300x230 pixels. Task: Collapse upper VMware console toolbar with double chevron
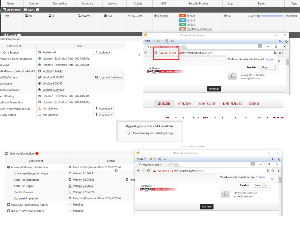click(280, 41)
